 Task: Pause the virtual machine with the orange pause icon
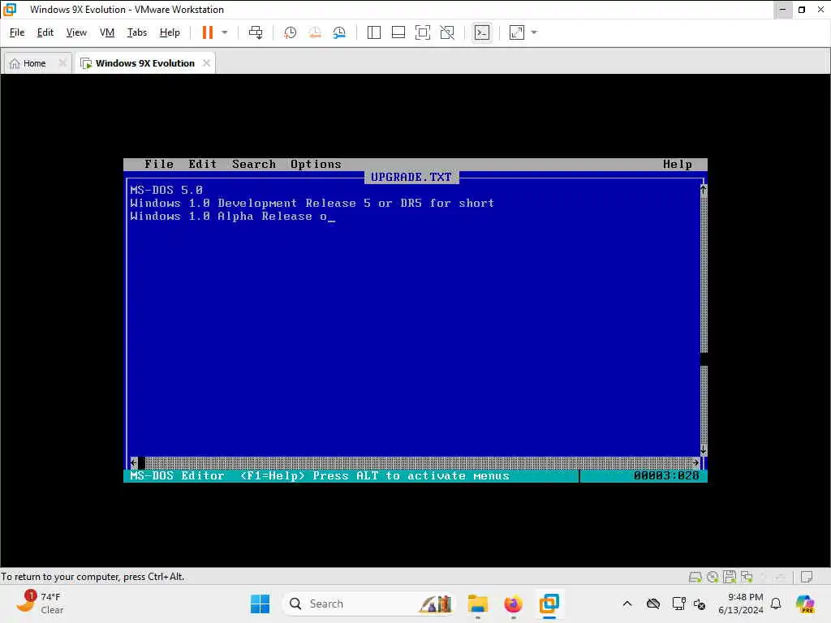click(207, 32)
